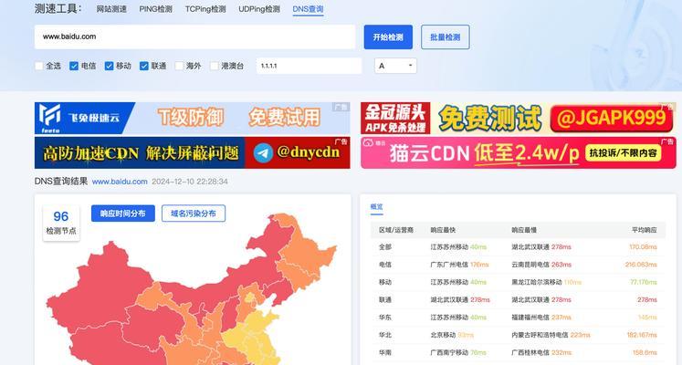Screen dimensions: 682x365
Task: Show the 响应时间分布 map view
Action: pyautogui.click(x=123, y=214)
